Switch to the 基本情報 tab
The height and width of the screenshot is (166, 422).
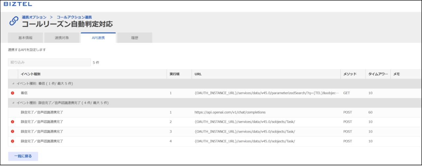(25, 38)
